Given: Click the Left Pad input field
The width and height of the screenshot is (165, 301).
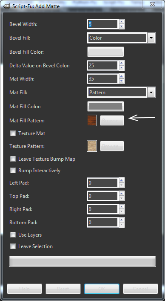Looking at the screenshot, I should pyautogui.click(x=102, y=183).
